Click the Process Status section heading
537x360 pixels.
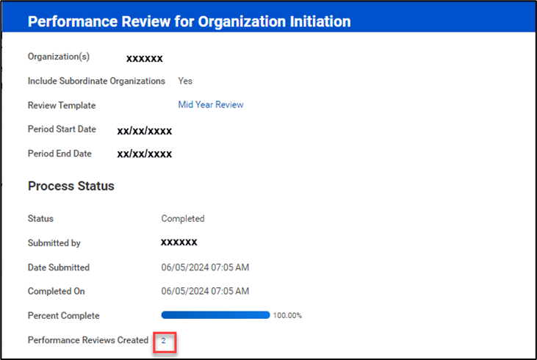point(71,187)
